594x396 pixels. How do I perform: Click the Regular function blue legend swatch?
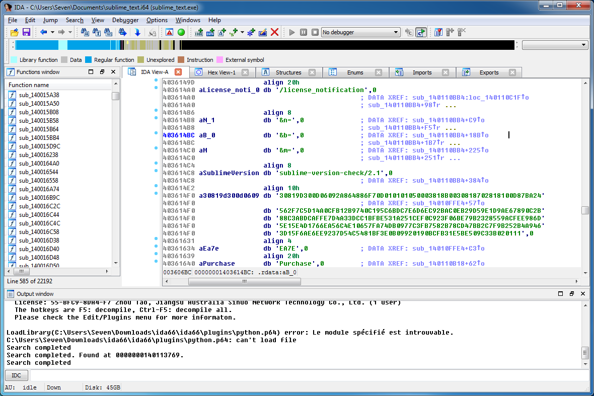tap(89, 60)
